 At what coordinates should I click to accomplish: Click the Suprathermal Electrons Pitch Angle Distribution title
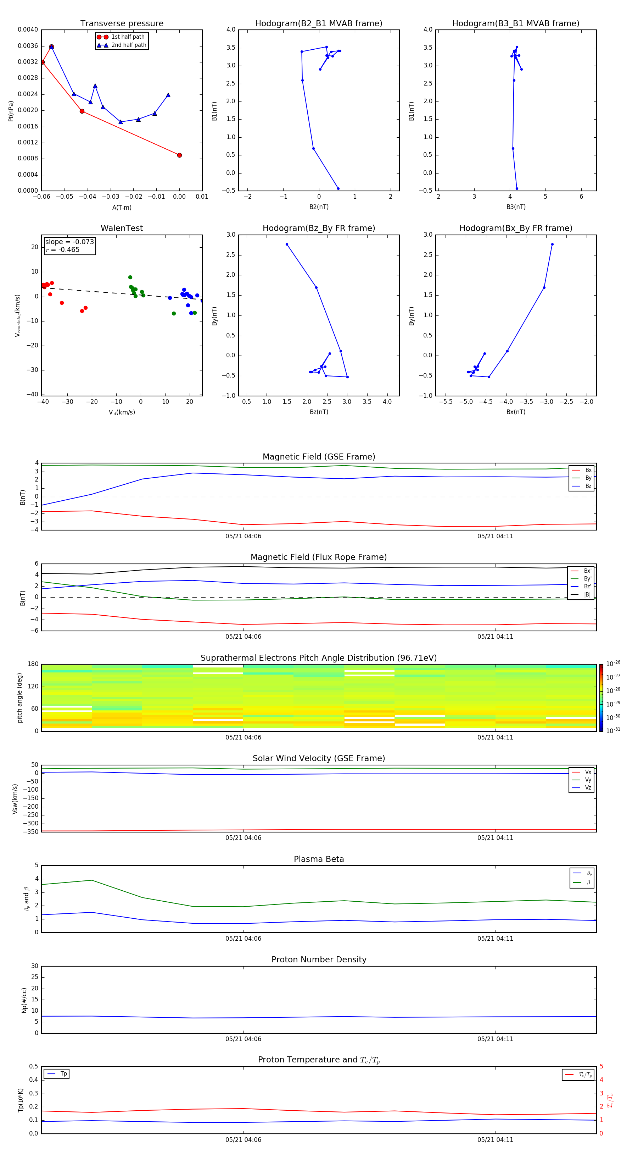(x=319, y=658)
